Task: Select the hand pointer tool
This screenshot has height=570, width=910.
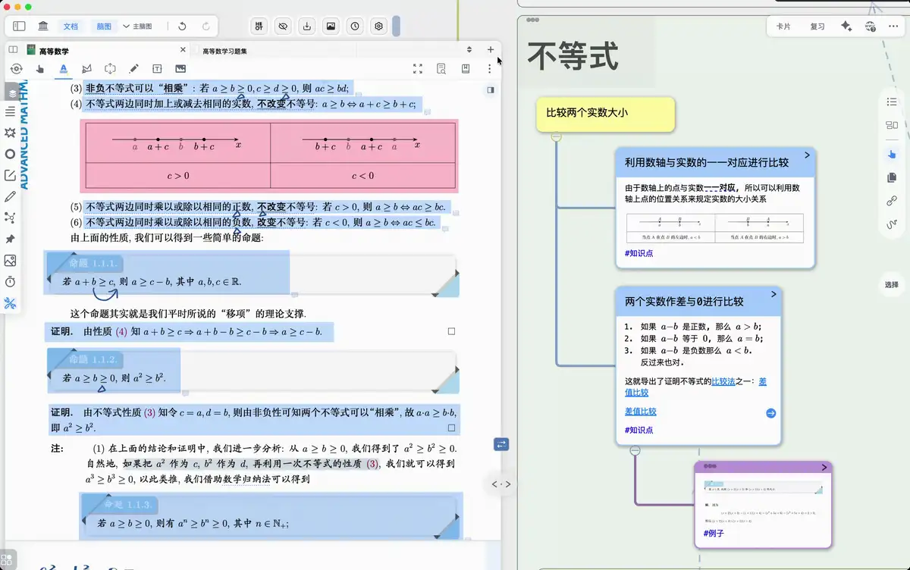Action: (x=40, y=69)
